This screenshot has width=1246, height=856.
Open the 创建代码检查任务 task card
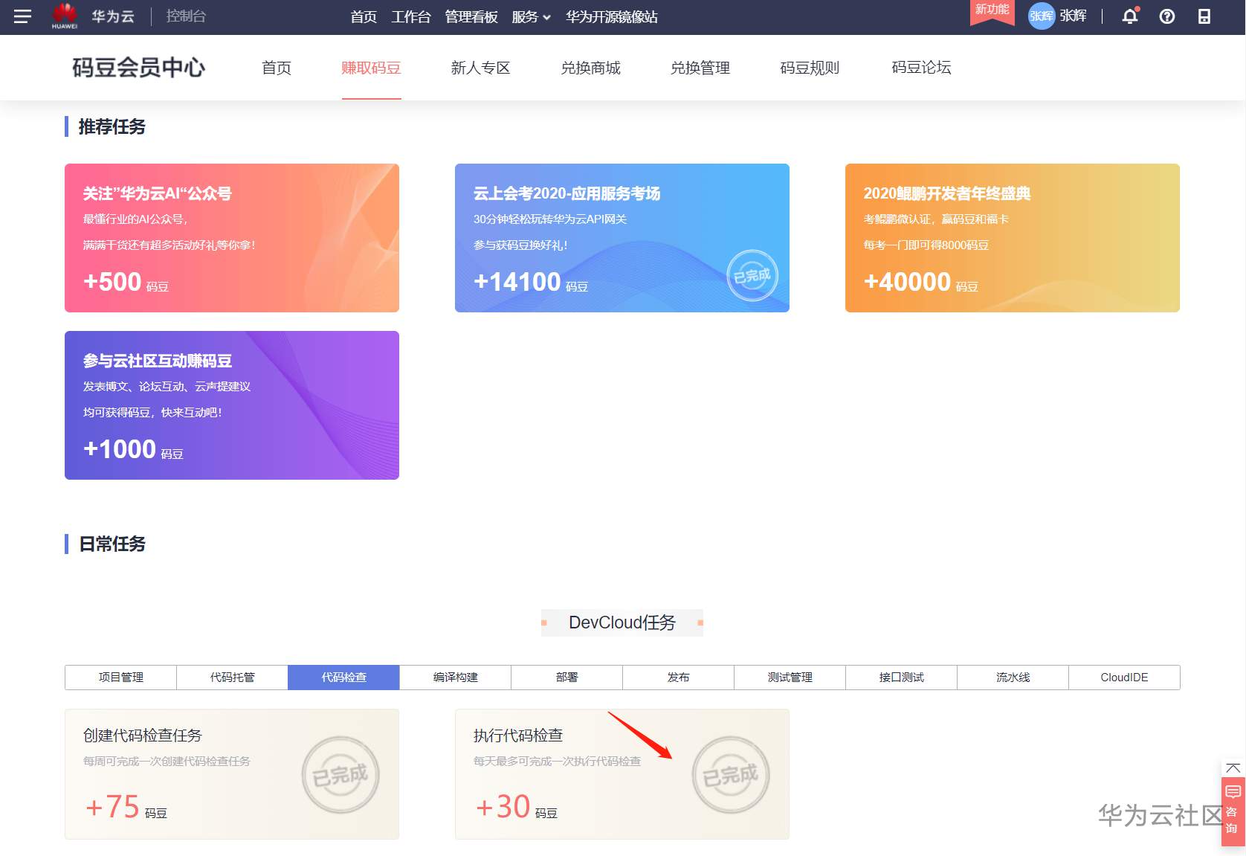click(x=232, y=774)
